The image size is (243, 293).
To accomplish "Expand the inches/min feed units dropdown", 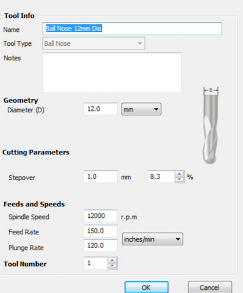I will pyautogui.click(x=153, y=239).
